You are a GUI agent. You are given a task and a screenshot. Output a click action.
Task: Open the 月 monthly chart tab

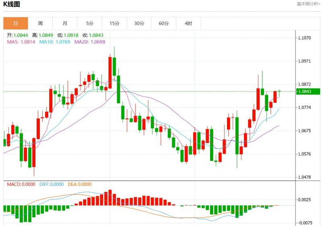(65, 23)
